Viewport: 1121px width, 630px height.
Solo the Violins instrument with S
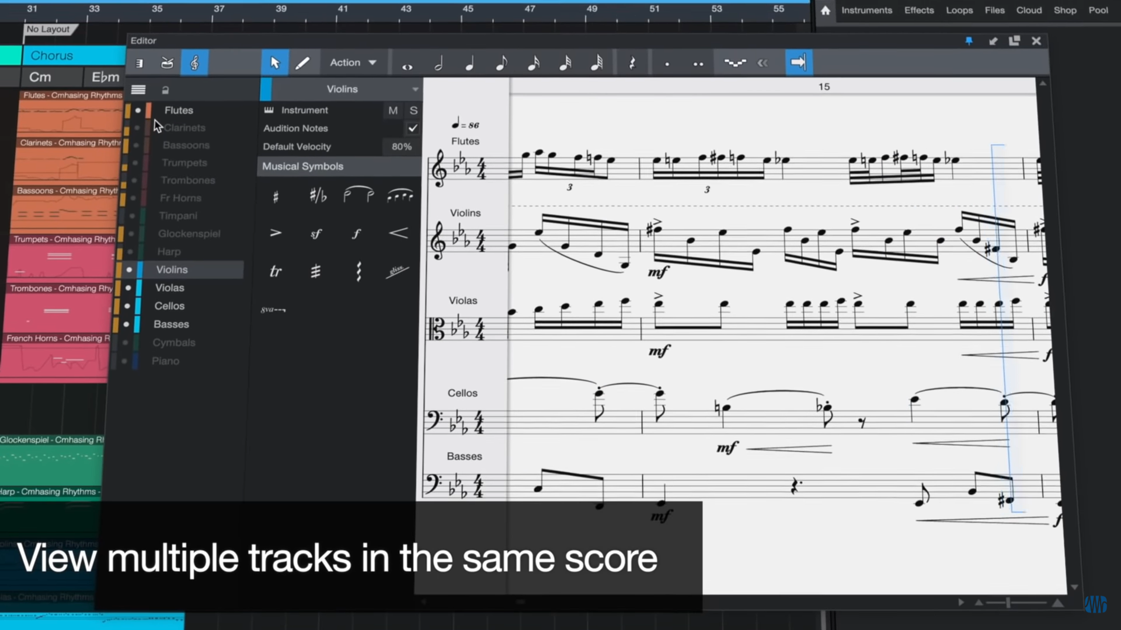point(413,110)
